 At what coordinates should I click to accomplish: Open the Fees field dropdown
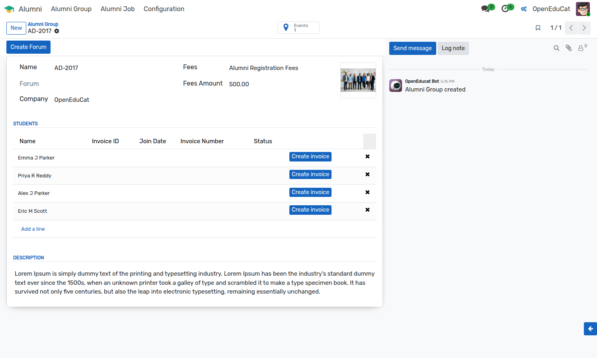(281, 68)
